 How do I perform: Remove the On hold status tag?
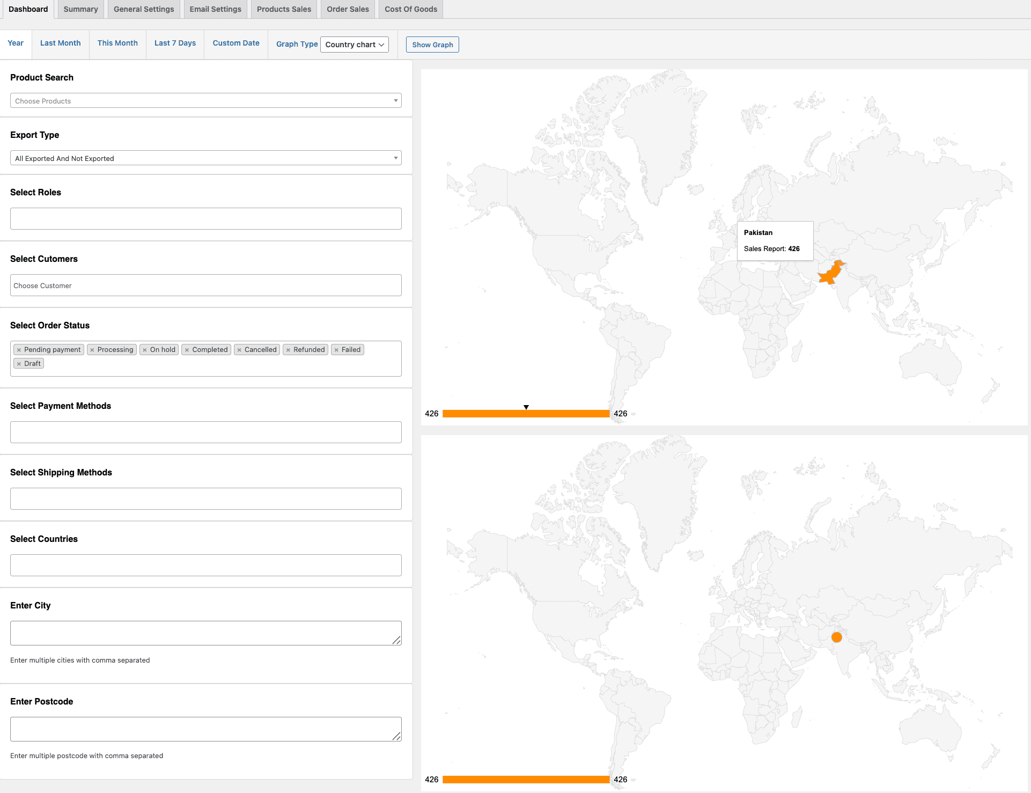tap(145, 350)
